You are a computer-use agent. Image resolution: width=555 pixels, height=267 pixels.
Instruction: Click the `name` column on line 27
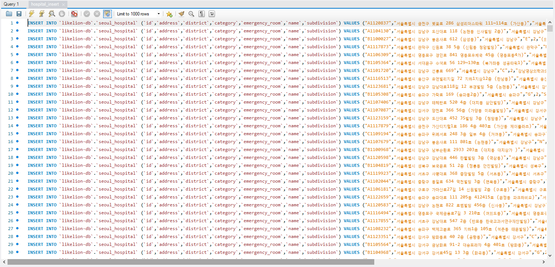coord(294,229)
